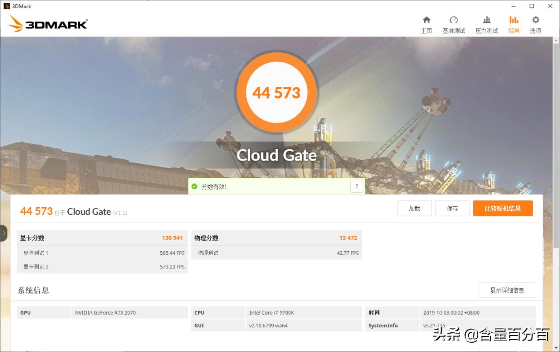Viewport: 560px width, 352px height.
Task: Expand the left side panel arrow
Action: click(x=4, y=233)
